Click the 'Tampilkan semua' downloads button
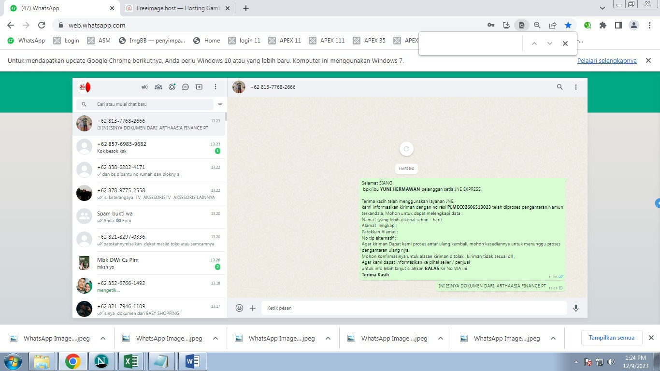The width and height of the screenshot is (660, 371). (612, 338)
